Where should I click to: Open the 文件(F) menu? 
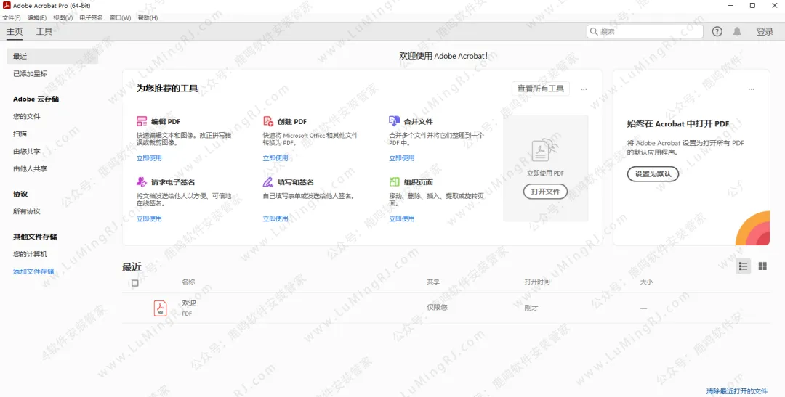coord(12,17)
